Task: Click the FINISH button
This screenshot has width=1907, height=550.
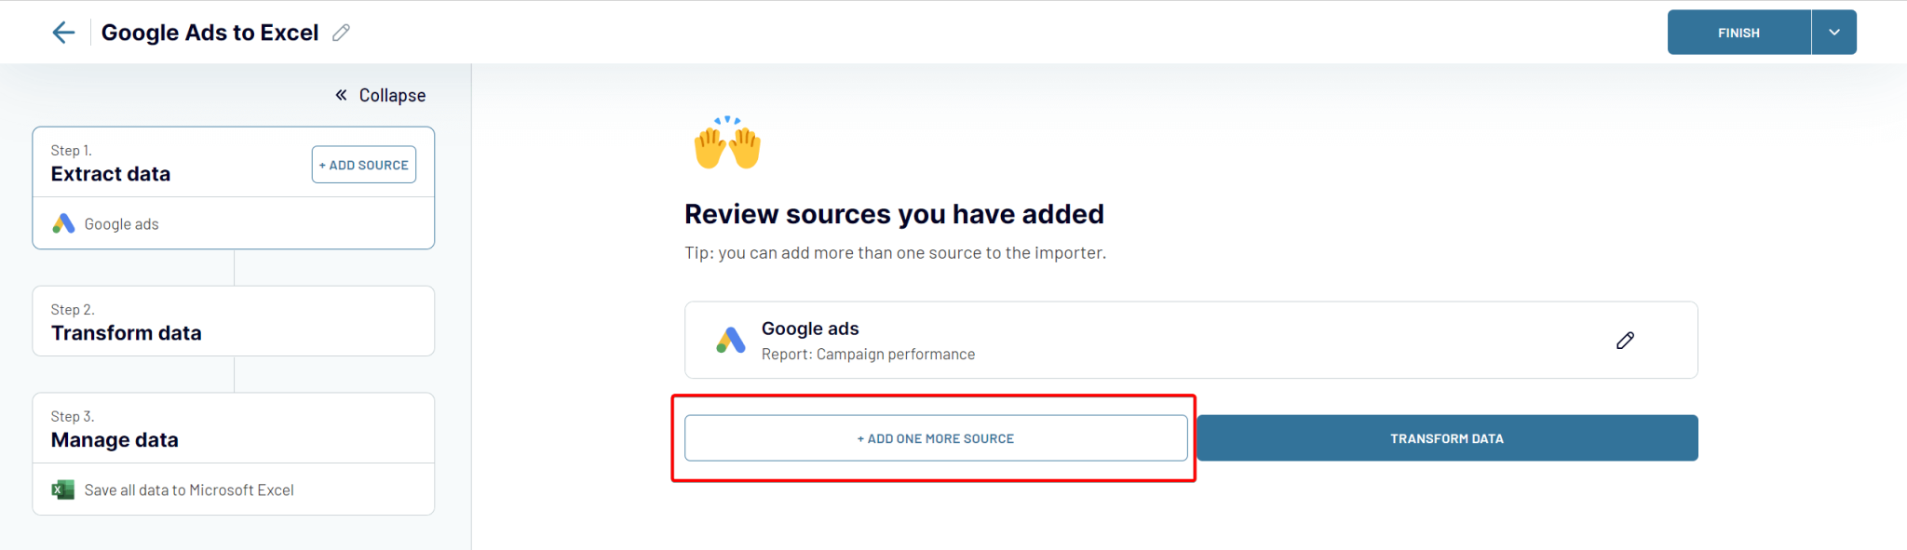Action: [1738, 33]
